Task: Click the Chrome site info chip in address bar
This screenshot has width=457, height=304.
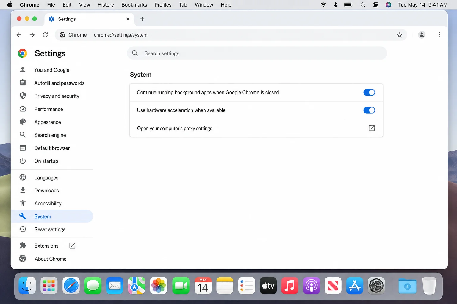Action: point(73,35)
